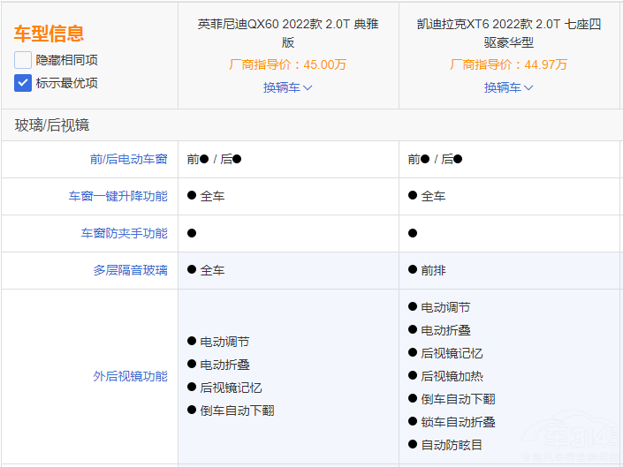Click the 车型信息 heading

49,34
